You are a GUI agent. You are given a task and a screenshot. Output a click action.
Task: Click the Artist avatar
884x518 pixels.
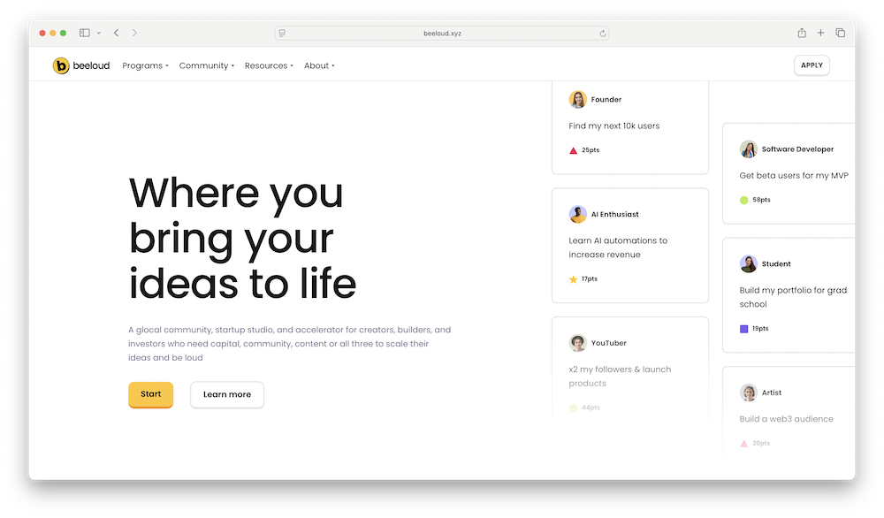[749, 392]
